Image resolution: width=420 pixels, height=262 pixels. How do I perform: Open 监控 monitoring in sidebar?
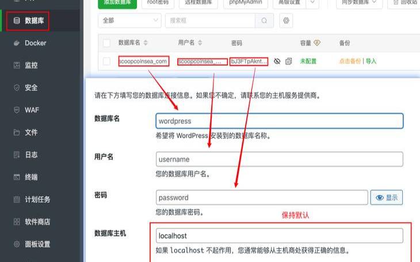click(x=31, y=65)
